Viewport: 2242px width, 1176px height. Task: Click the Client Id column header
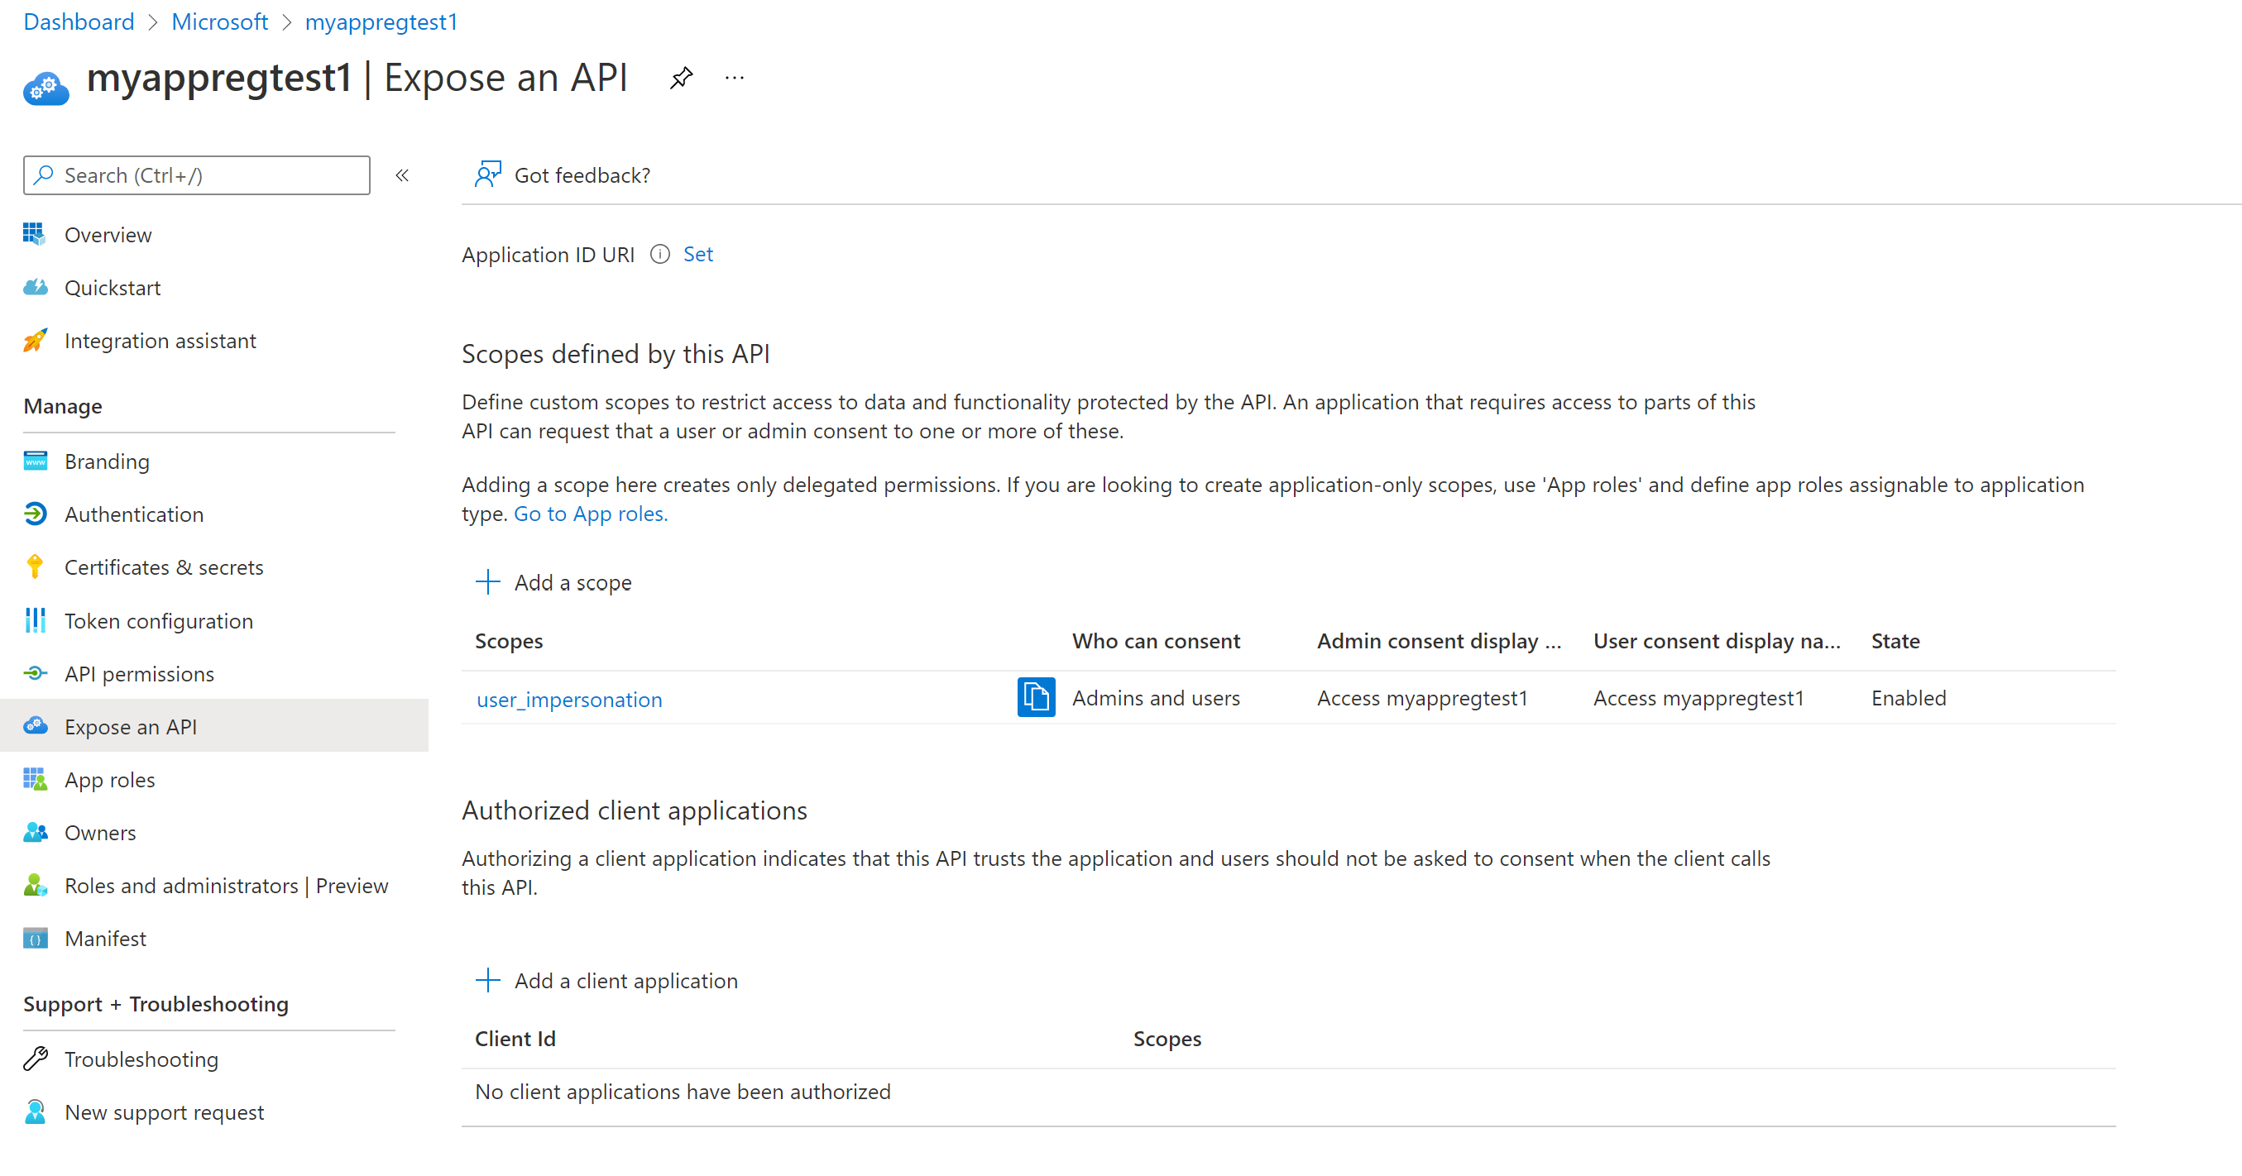coord(515,1039)
